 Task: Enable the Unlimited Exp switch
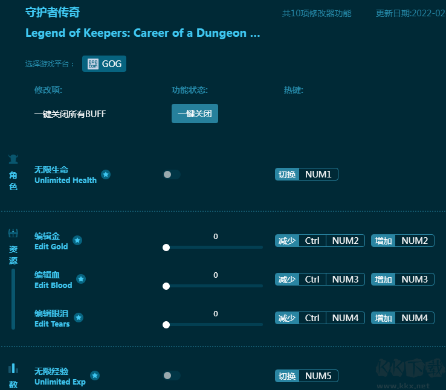click(x=171, y=376)
